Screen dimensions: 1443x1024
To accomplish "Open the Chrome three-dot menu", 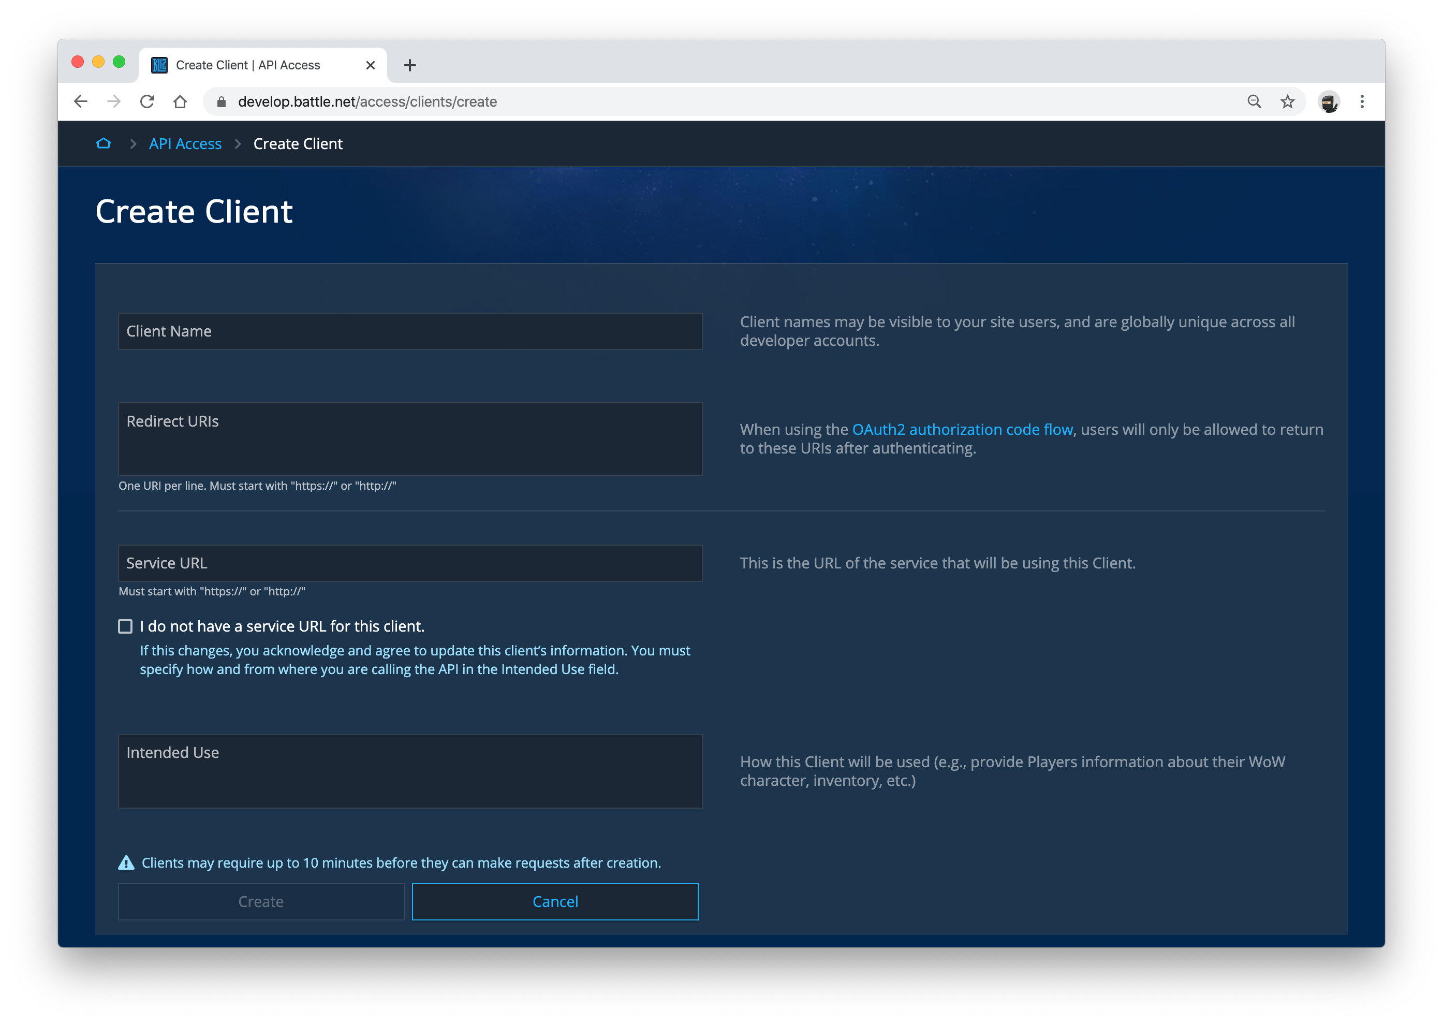I will pos(1362,101).
